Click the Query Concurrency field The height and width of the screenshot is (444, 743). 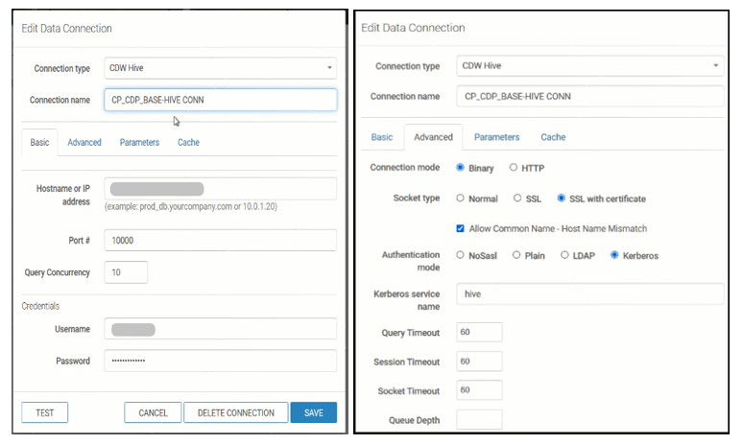[126, 272]
